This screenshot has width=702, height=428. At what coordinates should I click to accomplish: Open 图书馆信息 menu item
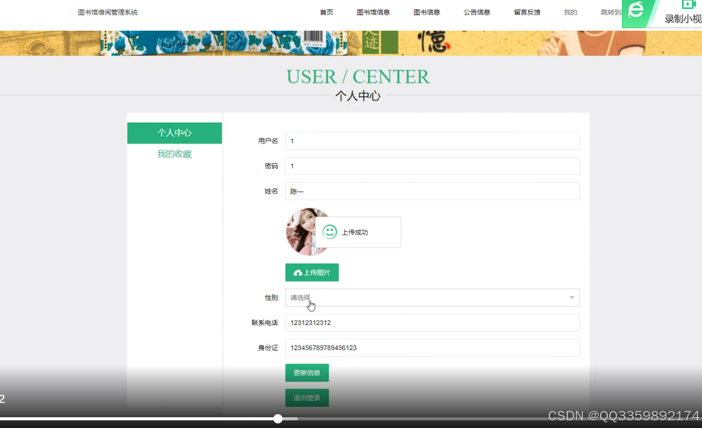[x=373, y=12]
